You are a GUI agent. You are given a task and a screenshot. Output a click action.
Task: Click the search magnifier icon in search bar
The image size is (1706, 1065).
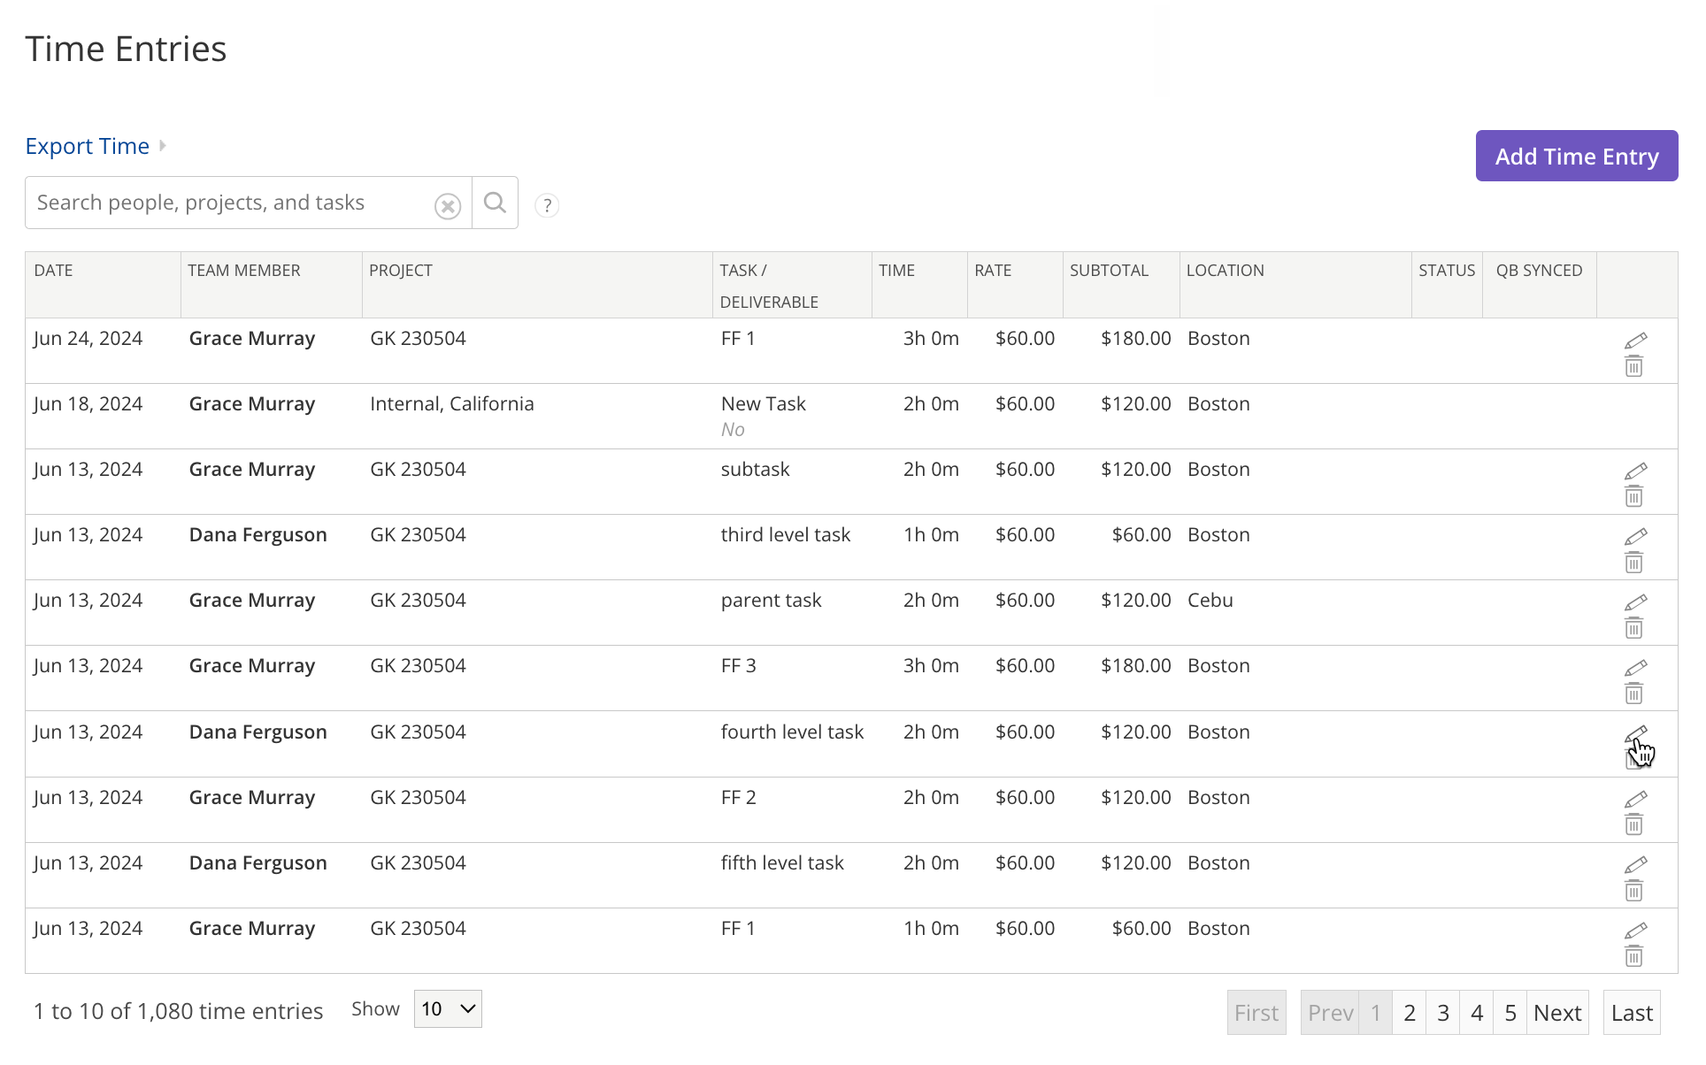(x=495, y=203)
